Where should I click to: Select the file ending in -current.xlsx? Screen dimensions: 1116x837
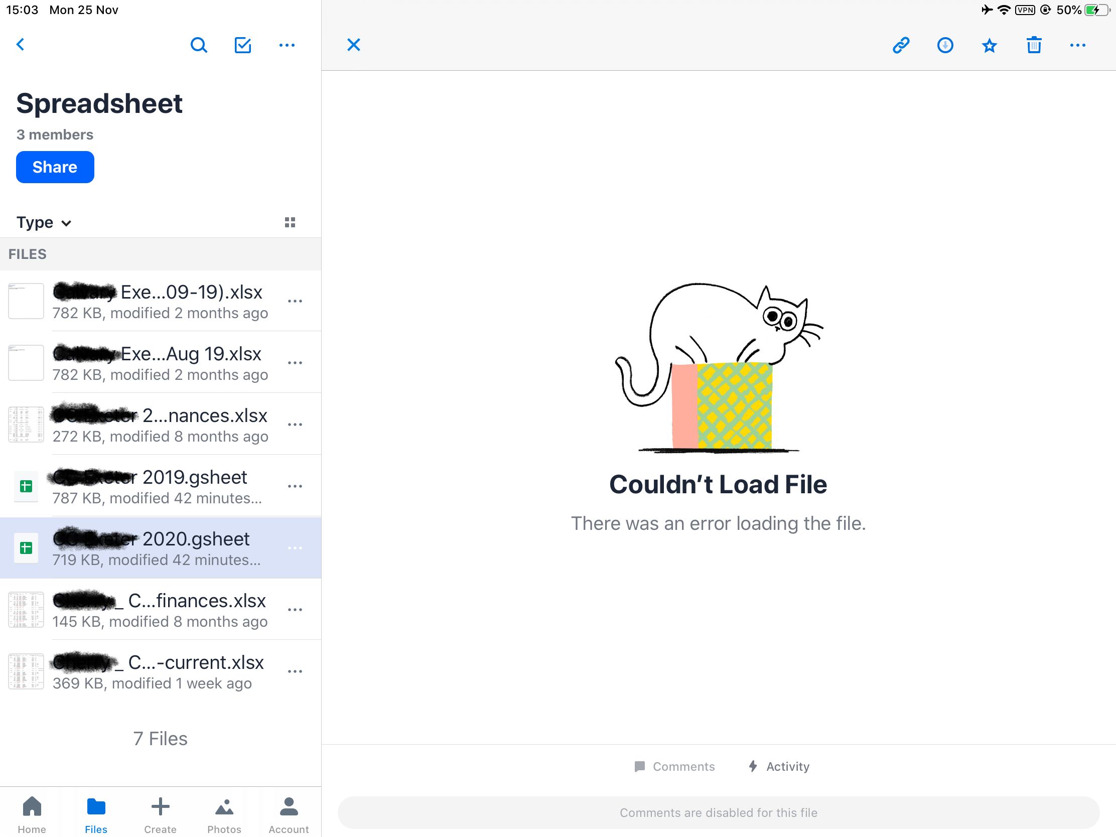[161, 671]
